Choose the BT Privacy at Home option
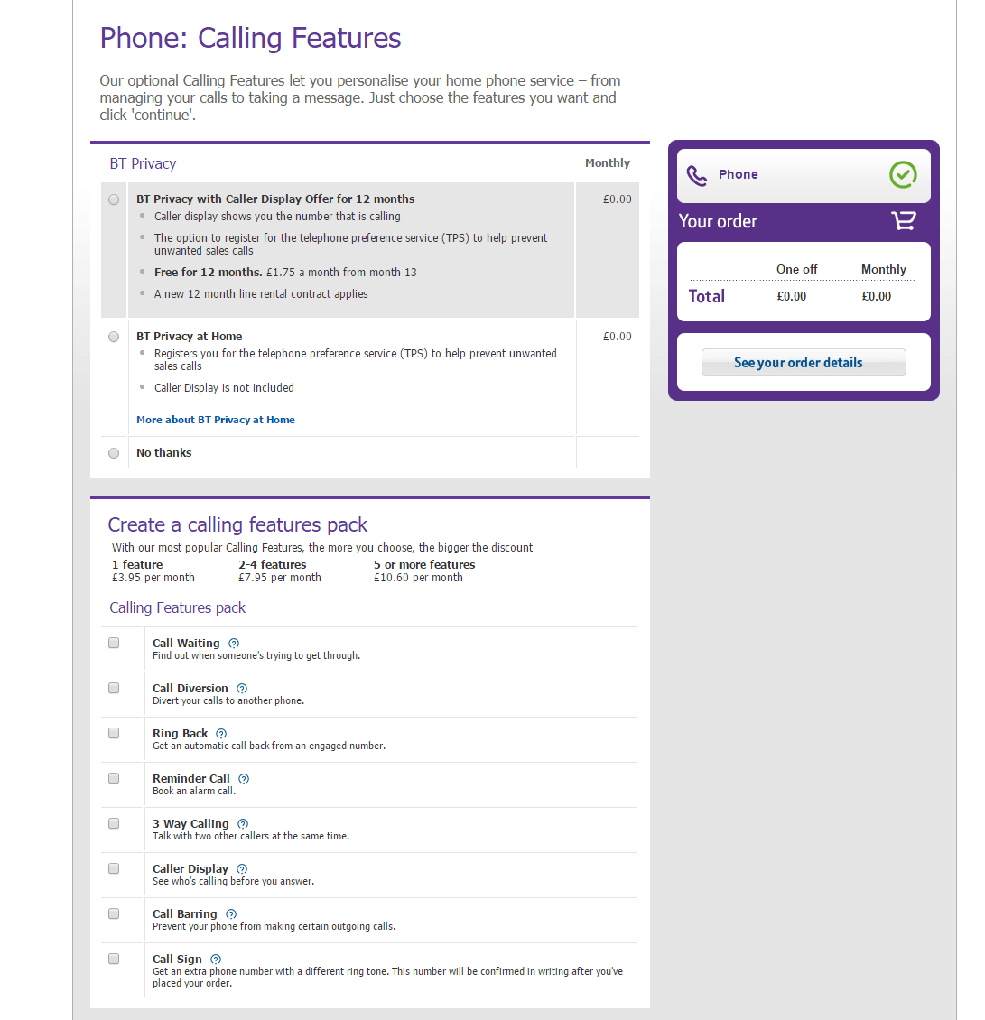The height and width of the screenshot is (1020, 985). pyautogui.click(x=114, y=337)
